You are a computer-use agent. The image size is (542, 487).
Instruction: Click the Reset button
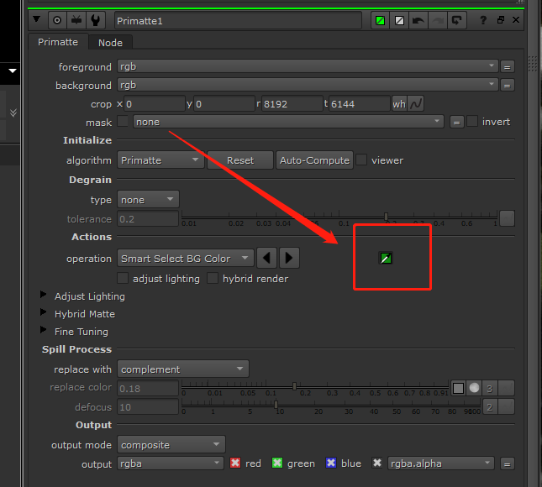tap(240, 160)
